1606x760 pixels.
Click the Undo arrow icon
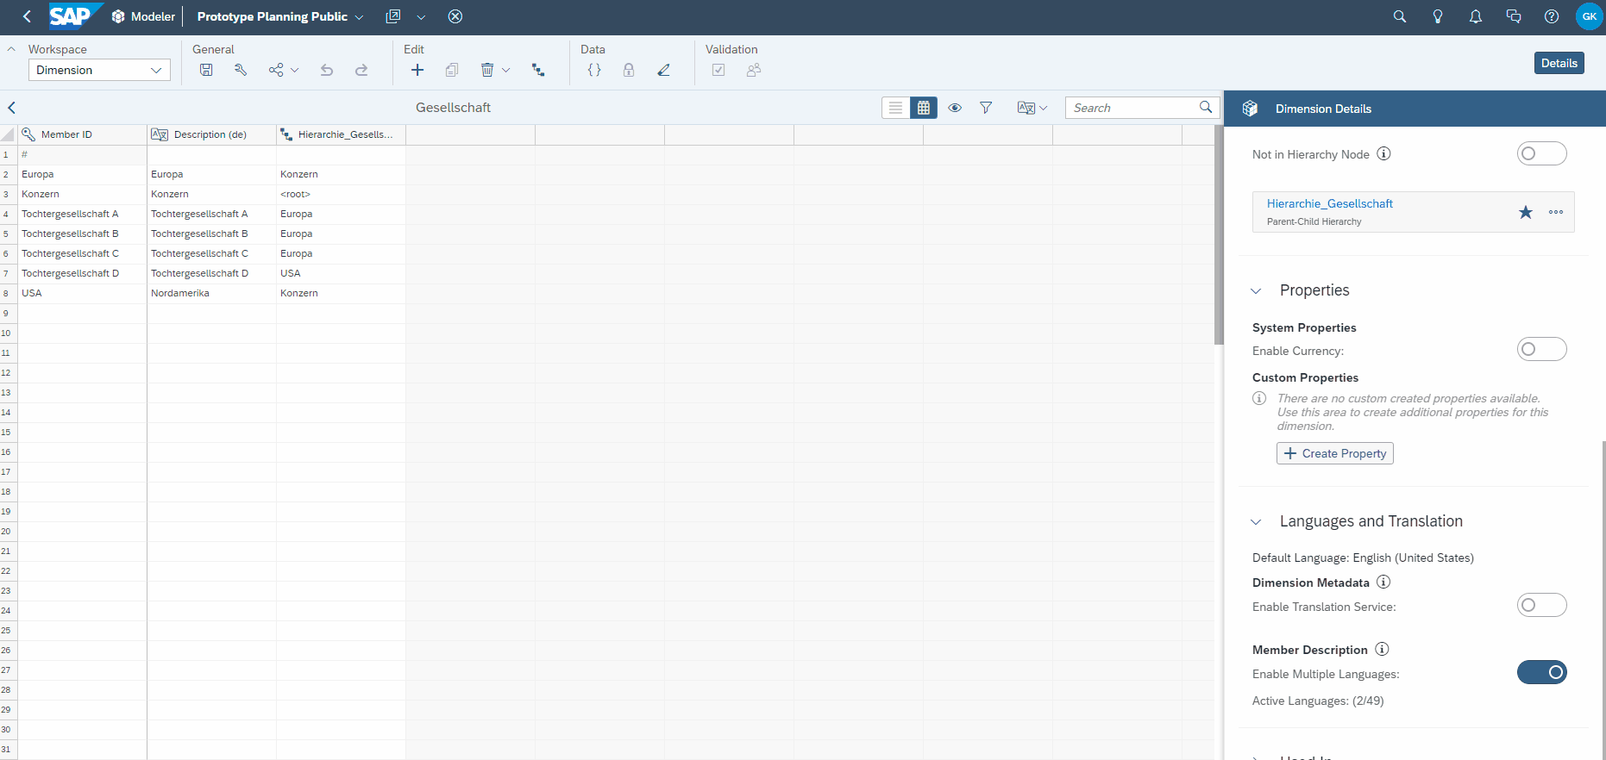327,70
